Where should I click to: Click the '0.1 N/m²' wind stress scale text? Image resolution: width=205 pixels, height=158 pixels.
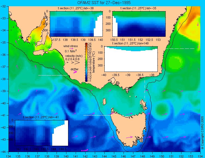(71, 51)
